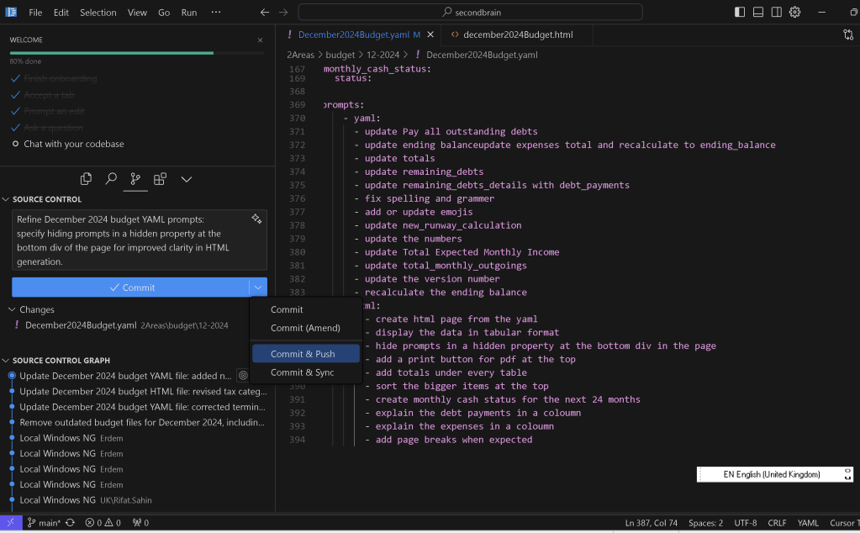Click 2Areas breadcrumb segment
Image resolution: width=860 pixels, height=533 pixels.
click(300, 55)
